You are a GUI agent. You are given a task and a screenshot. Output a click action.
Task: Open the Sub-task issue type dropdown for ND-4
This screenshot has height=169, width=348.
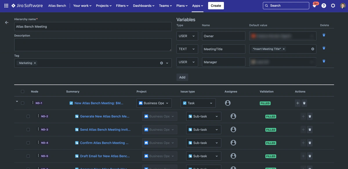pos(204,143)
